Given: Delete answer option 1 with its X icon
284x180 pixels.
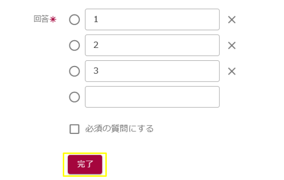Looking at the screenshot, I should pyautogui.click(x=232, y=20).
